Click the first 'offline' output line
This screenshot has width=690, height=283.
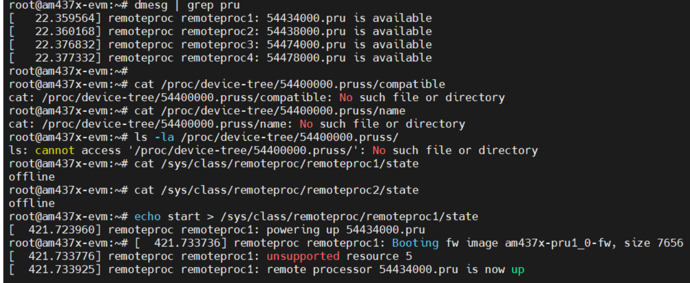(x=32, y=177)
